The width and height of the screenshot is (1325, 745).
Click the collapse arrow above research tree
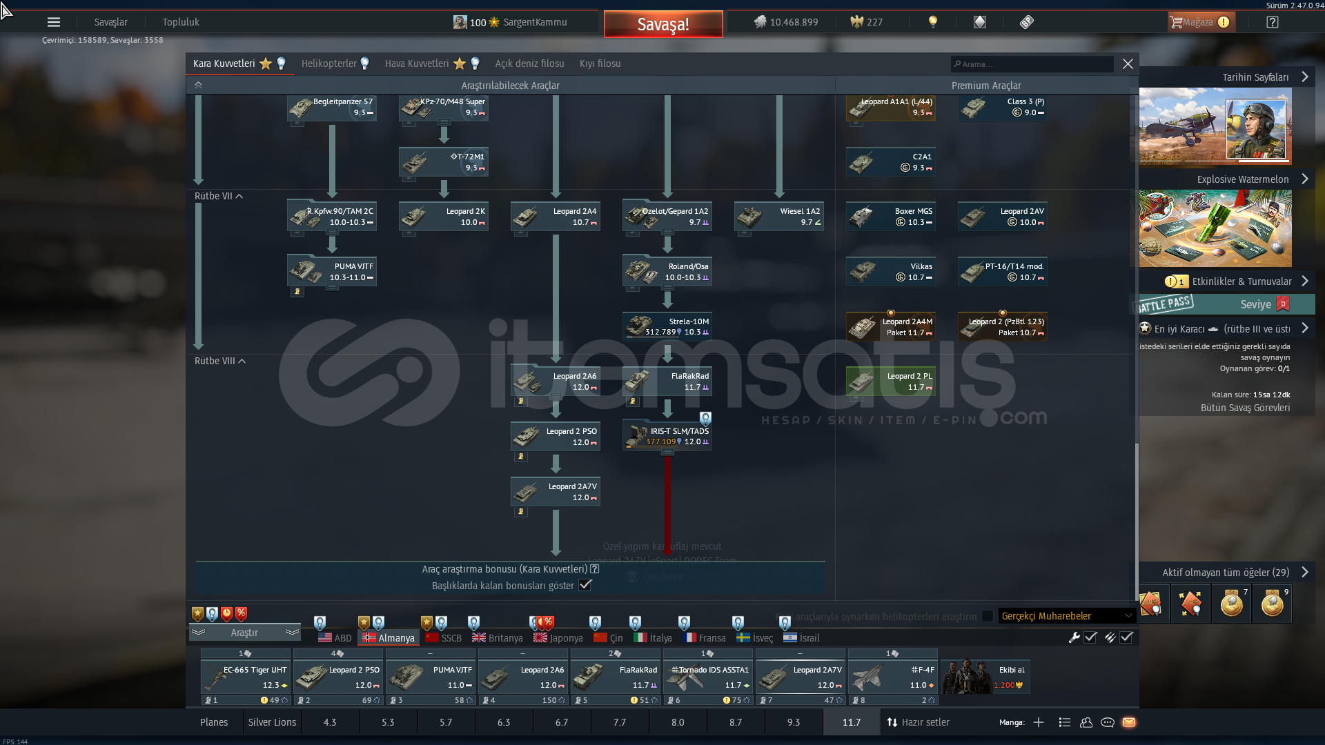[x=198, y=85]
